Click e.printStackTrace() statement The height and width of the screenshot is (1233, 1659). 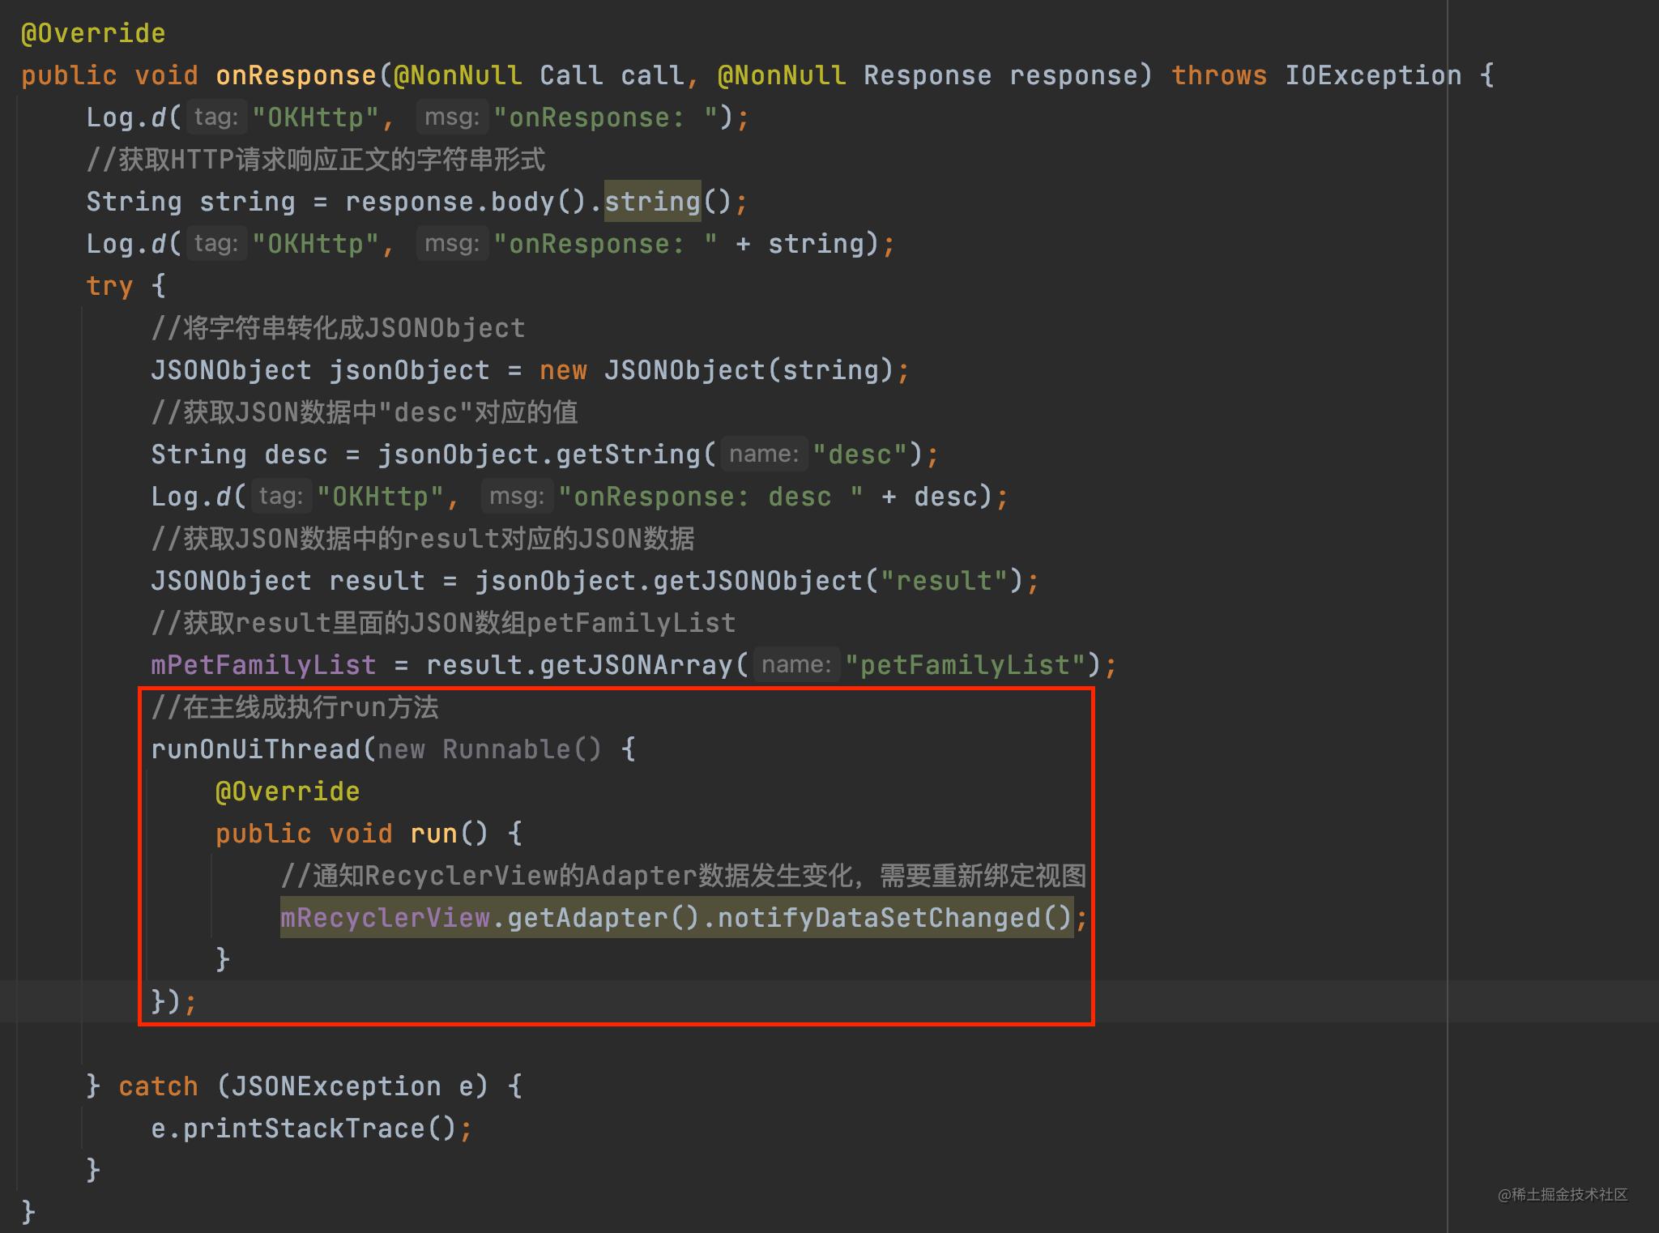pos(304,1128)
